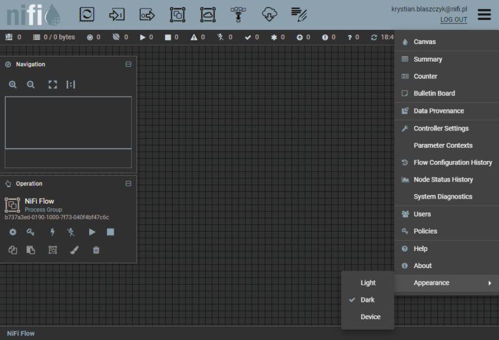Screen dimensions: 499x340
Task: Click the Enable lightning bolt icon
Action: coord(53,232)
